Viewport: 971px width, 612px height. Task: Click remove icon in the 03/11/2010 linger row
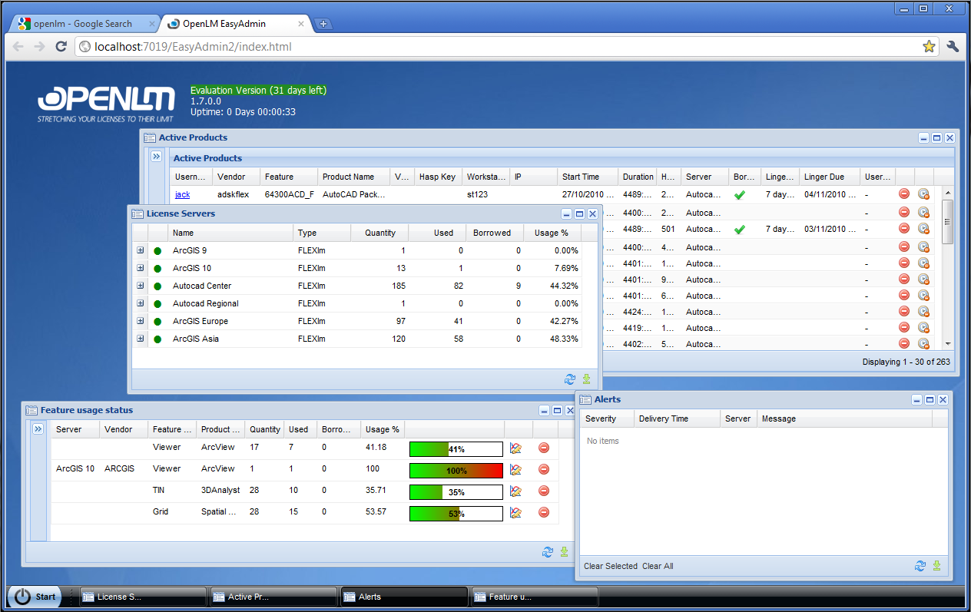coord(904,229)
